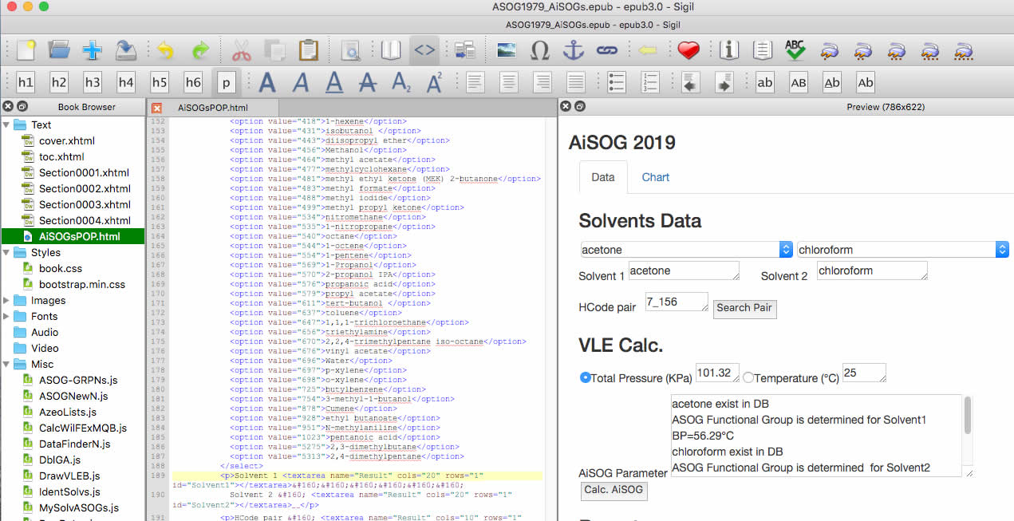1014x521 pixels.
Task: Run ABC spellcheck icon
Action: click(x=795, y=50)
